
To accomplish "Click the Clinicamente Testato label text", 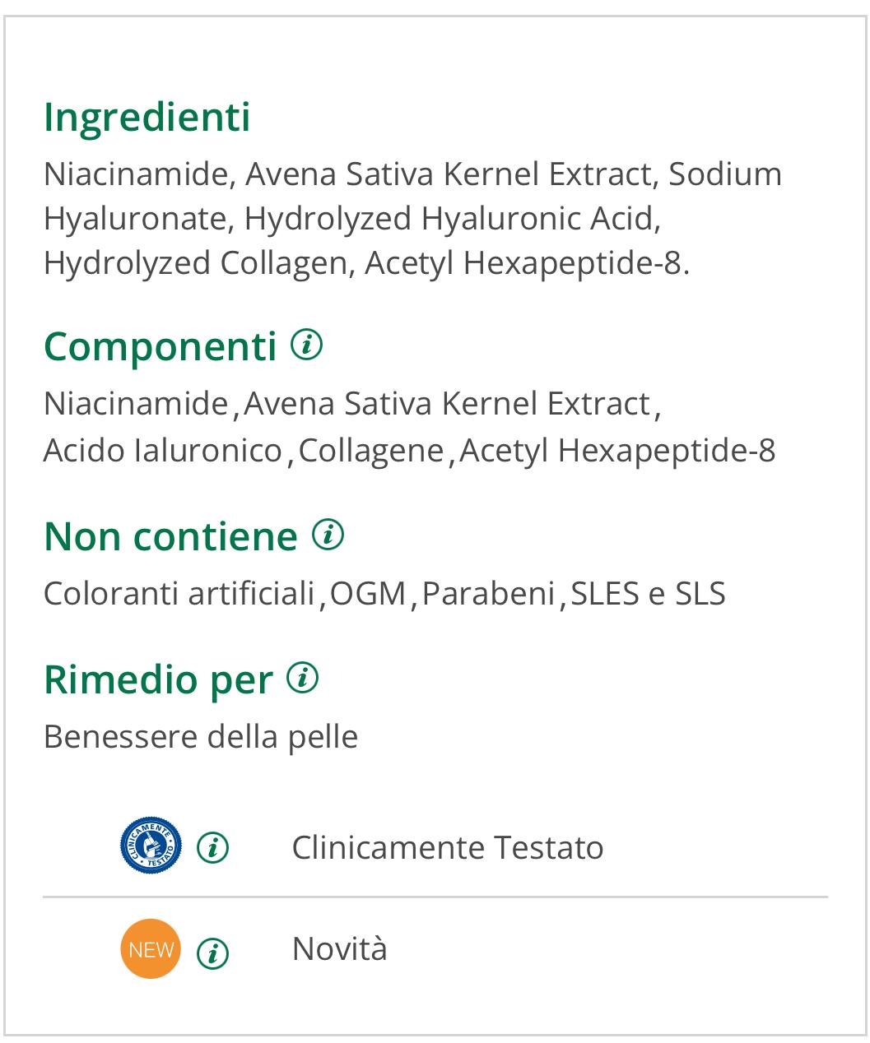I will (x=448, y=846).
